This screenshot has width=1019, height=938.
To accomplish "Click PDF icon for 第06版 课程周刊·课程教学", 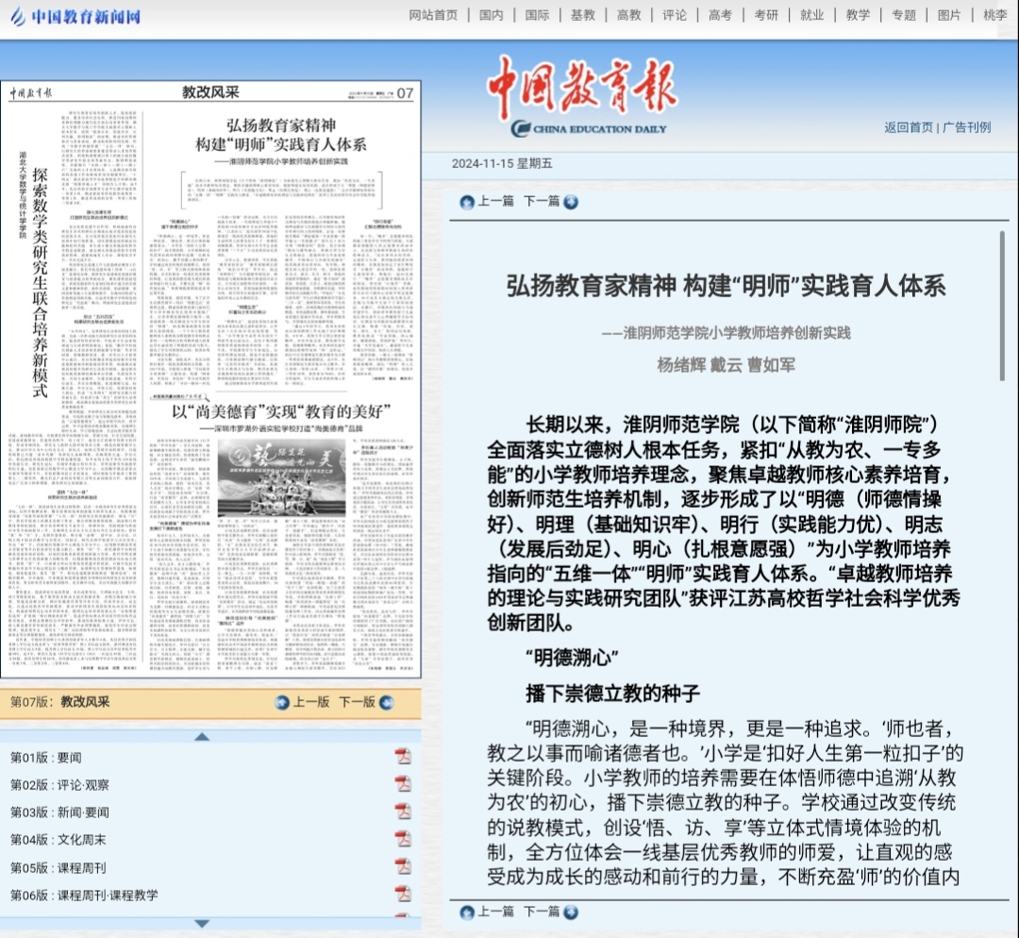I will coord(403,894).
